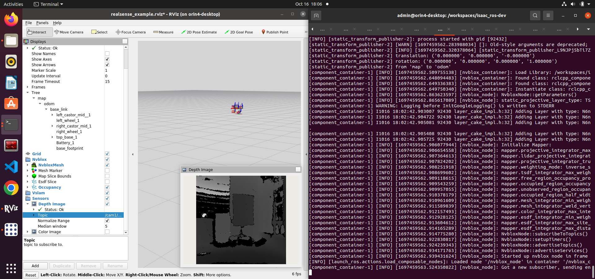Collapse the odom frame in the TF tree
This screenshot has height=279, width=595.
tap(40, 104)
